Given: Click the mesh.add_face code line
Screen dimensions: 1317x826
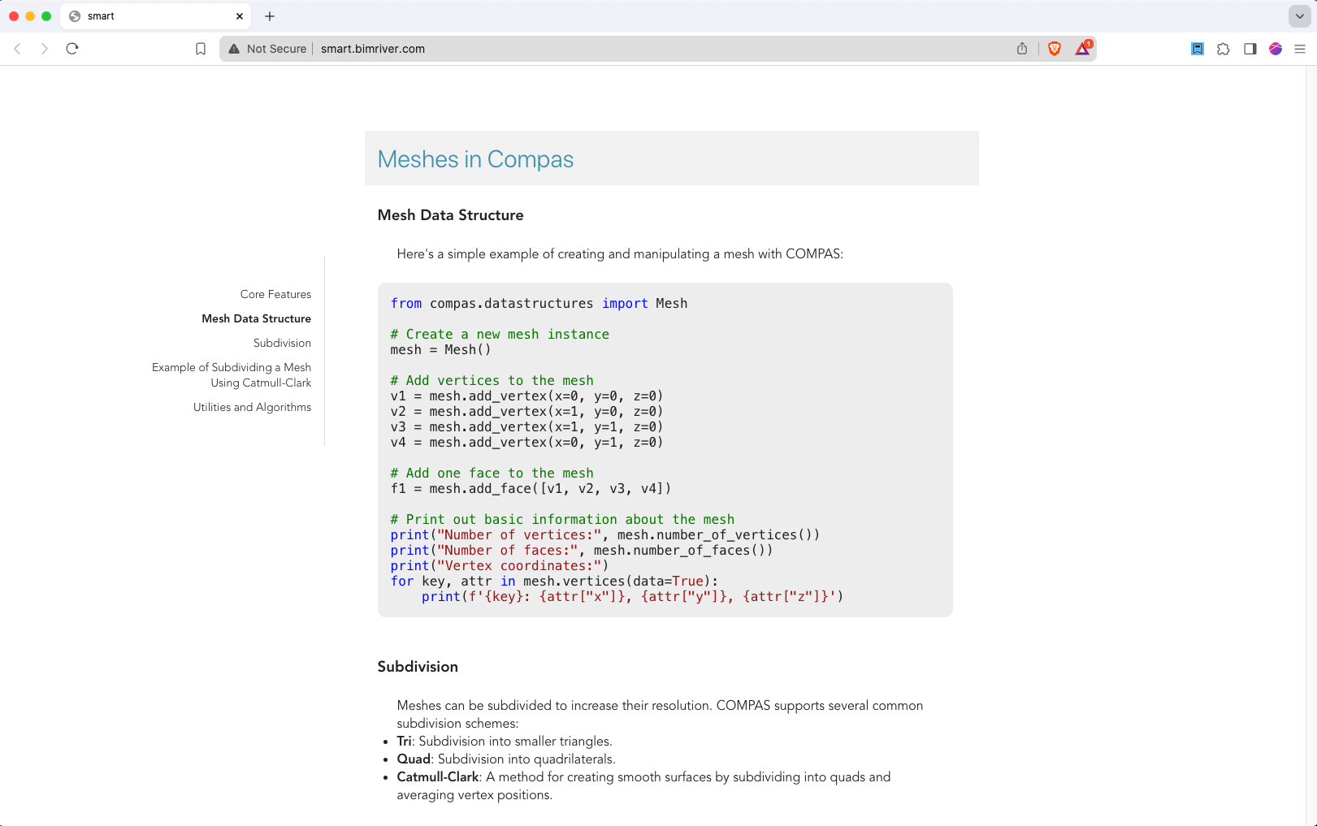Looking at the screenshot, I should pos(531,488).
